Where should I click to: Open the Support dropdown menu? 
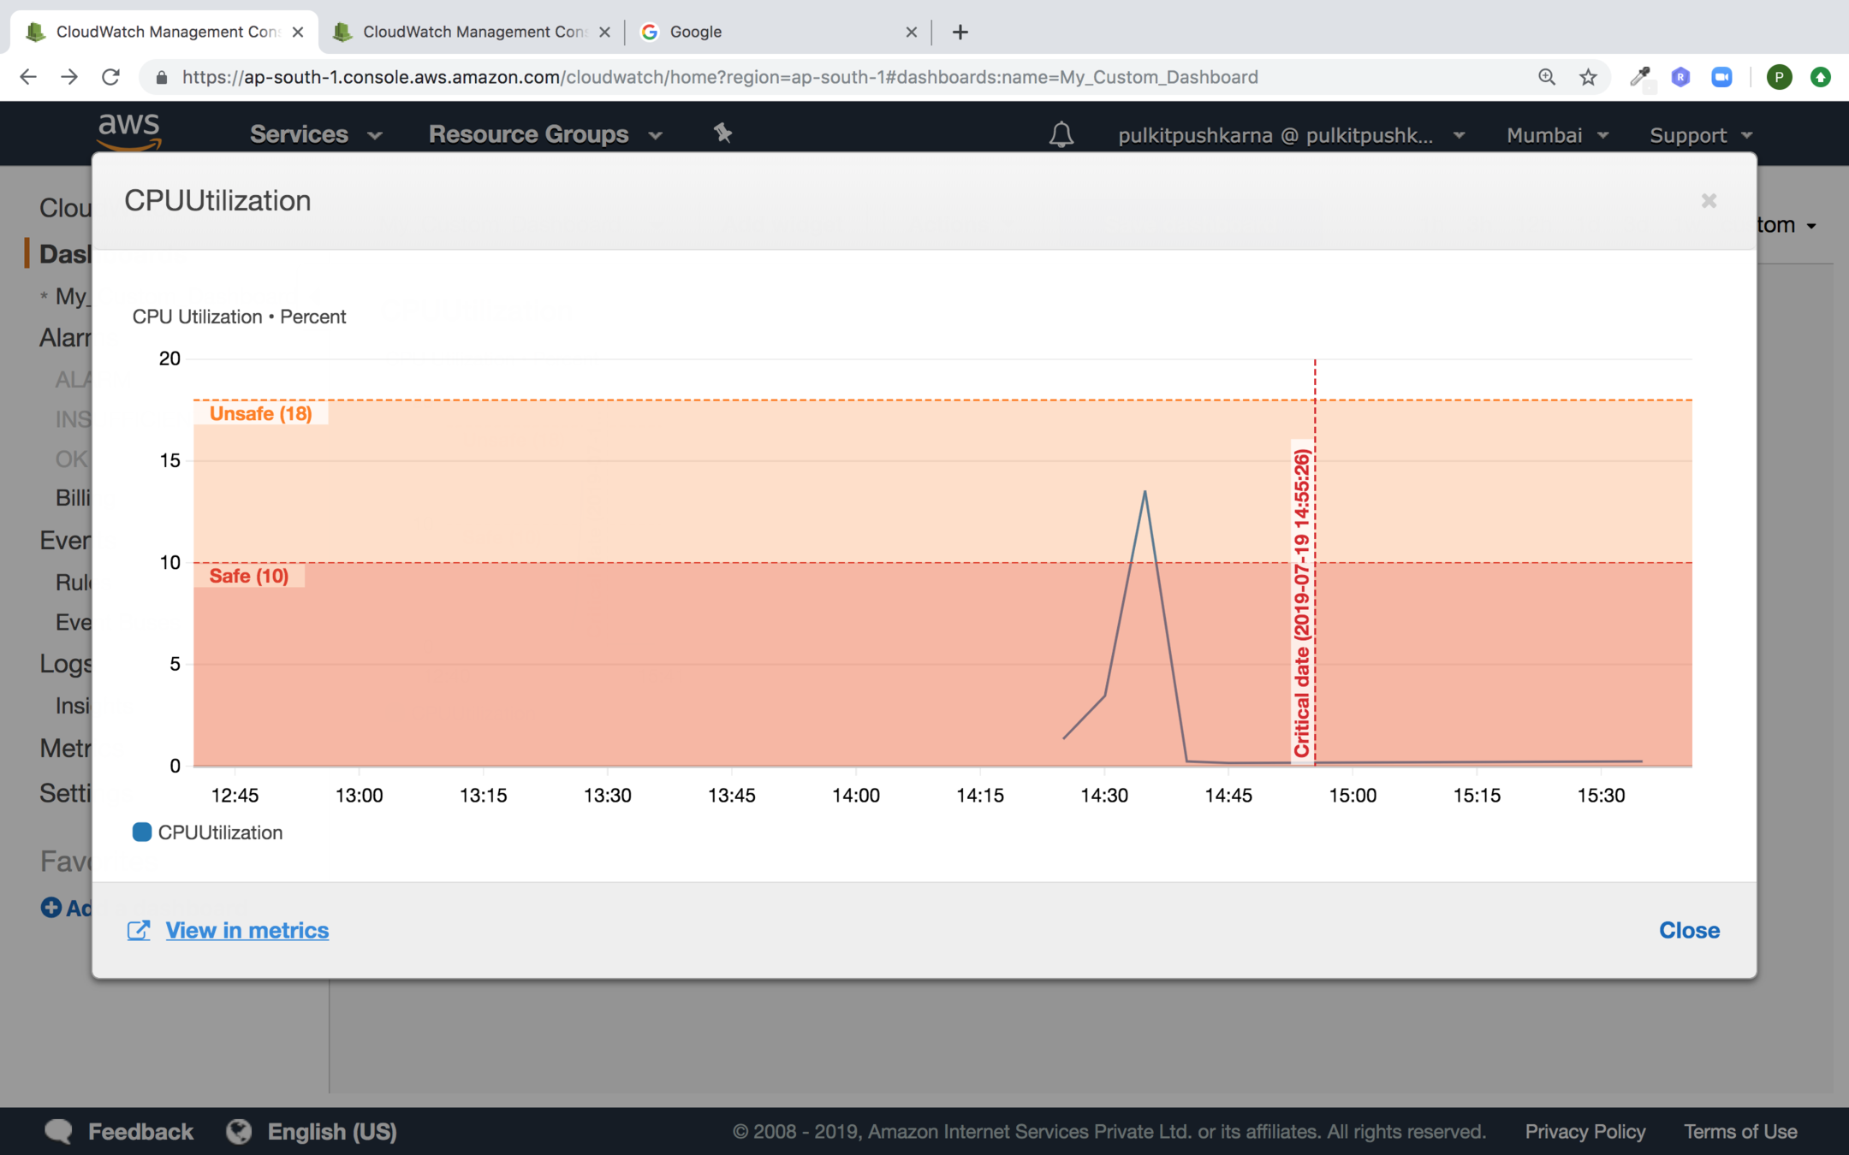click(1700, 135)
